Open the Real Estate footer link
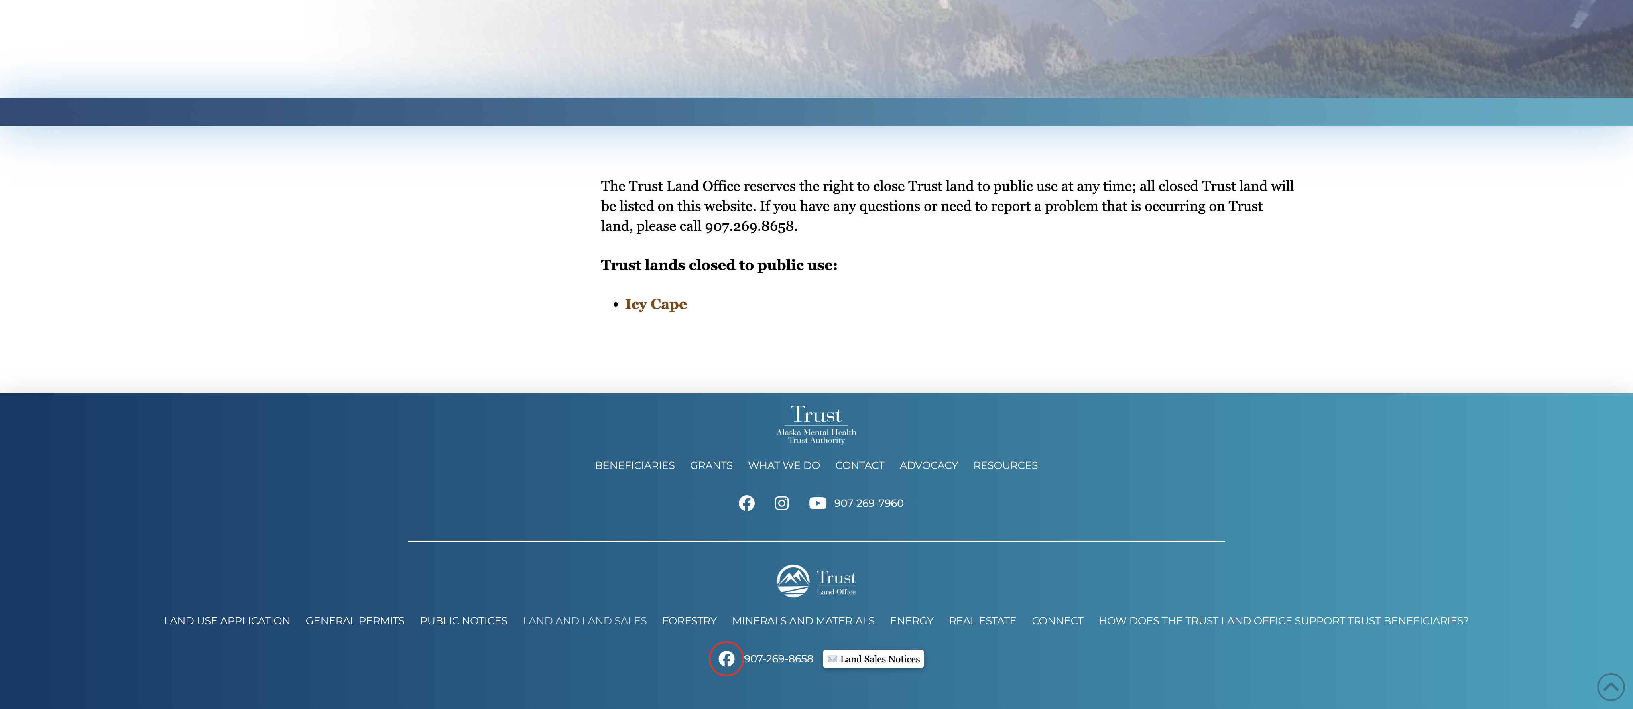Image resolution: width=1633 pixels, height=709 pixels. (x=982, y=621)
